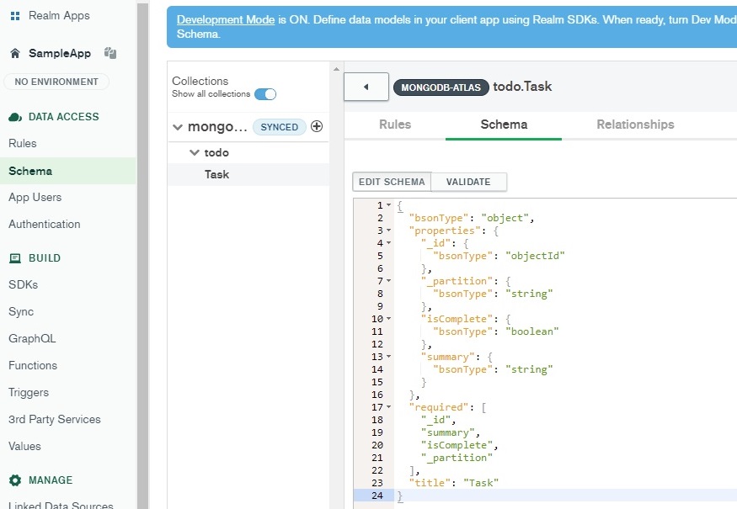Select the Task collection
737x509 pixels.
click(248, 175)
